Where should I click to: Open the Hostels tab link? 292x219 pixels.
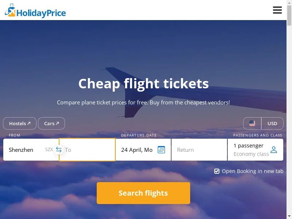tap(20, 123)
